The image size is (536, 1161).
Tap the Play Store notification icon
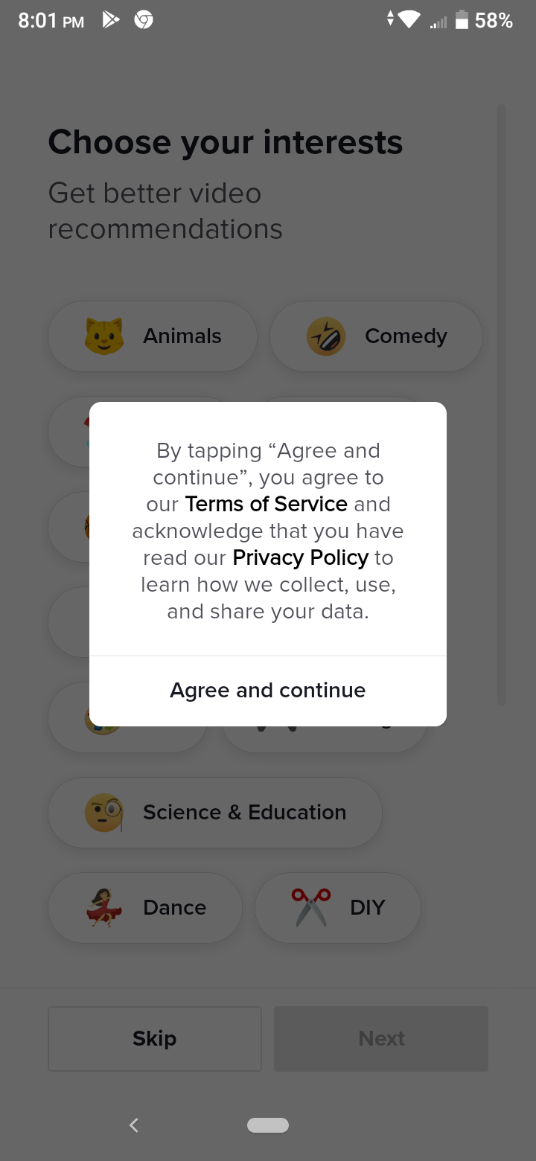point(110,20)
